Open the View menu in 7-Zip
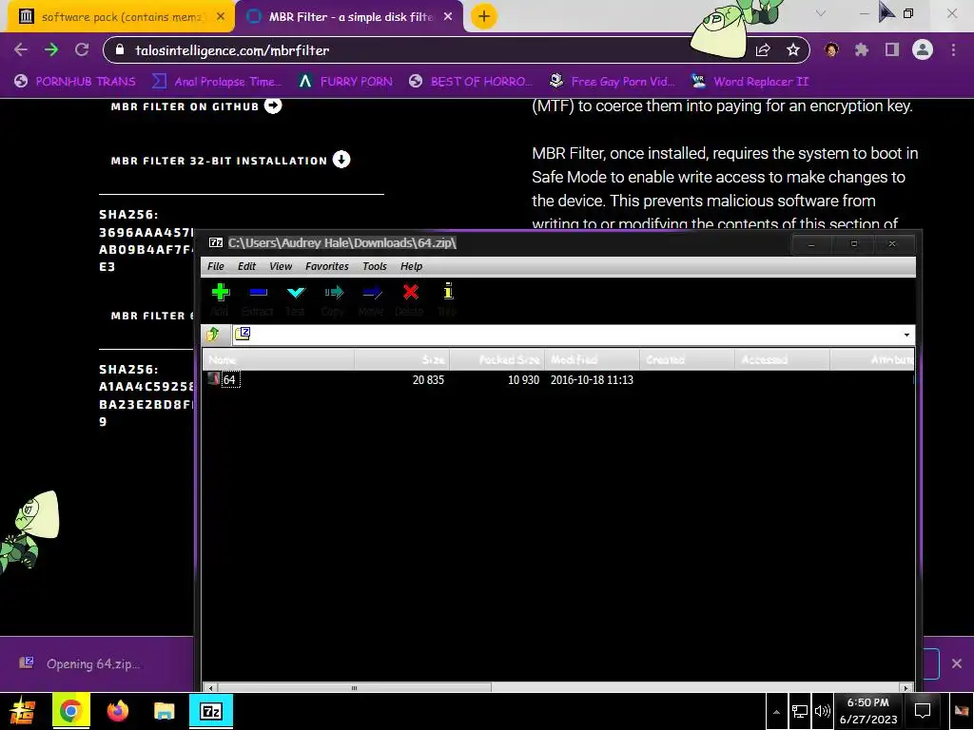This screenshot has width=974, height=730. click(x=281, y=266)
